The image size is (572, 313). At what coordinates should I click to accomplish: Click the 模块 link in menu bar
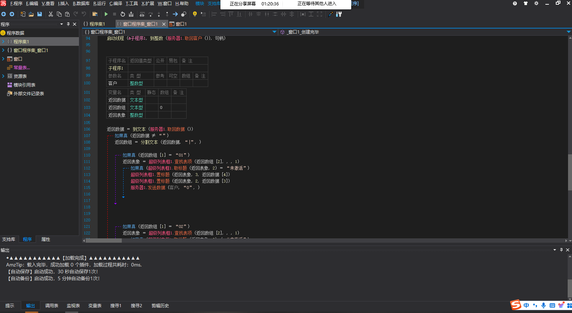(200, 4)
